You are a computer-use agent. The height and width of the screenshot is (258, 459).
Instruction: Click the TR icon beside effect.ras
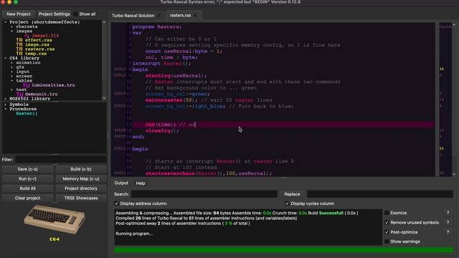[x=19, y=40]
